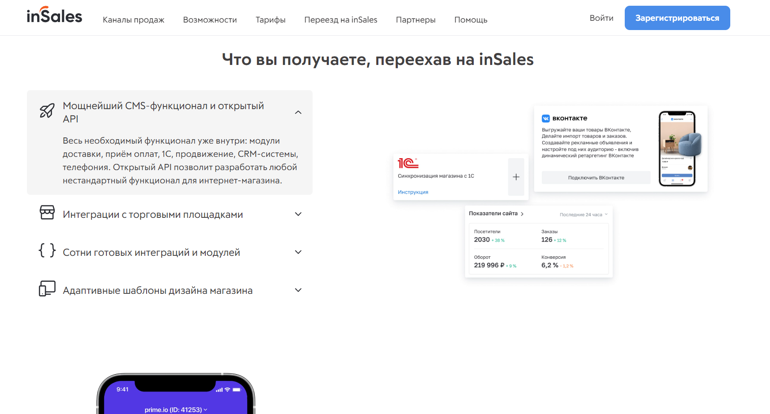Open the prime.io (ID: 41253) dropdown
This screenshot has height=414, width=770.
click(x=176, y=410)
